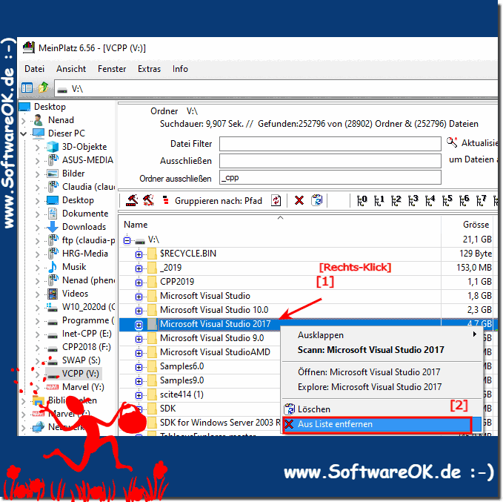Expand the CPP2019 folder
Viewport: 503px width, 502px height.
coord(139,283)
